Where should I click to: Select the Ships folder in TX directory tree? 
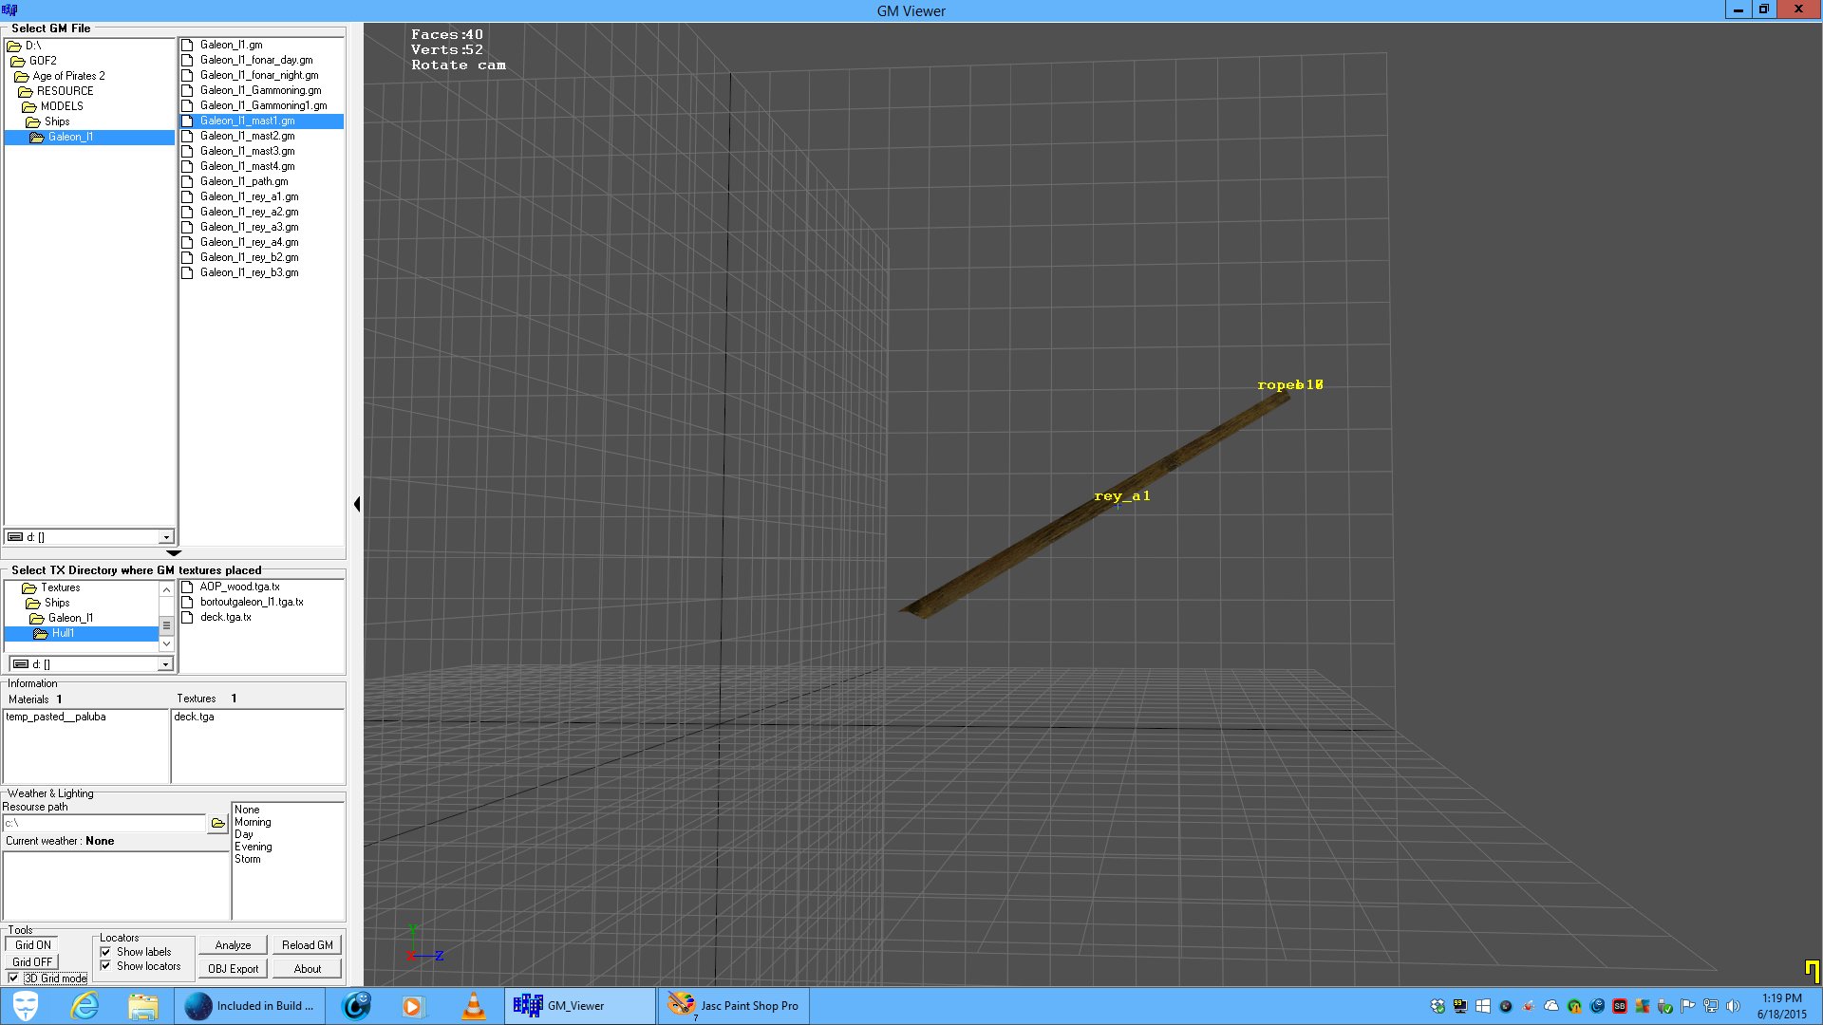pos(57,603)
